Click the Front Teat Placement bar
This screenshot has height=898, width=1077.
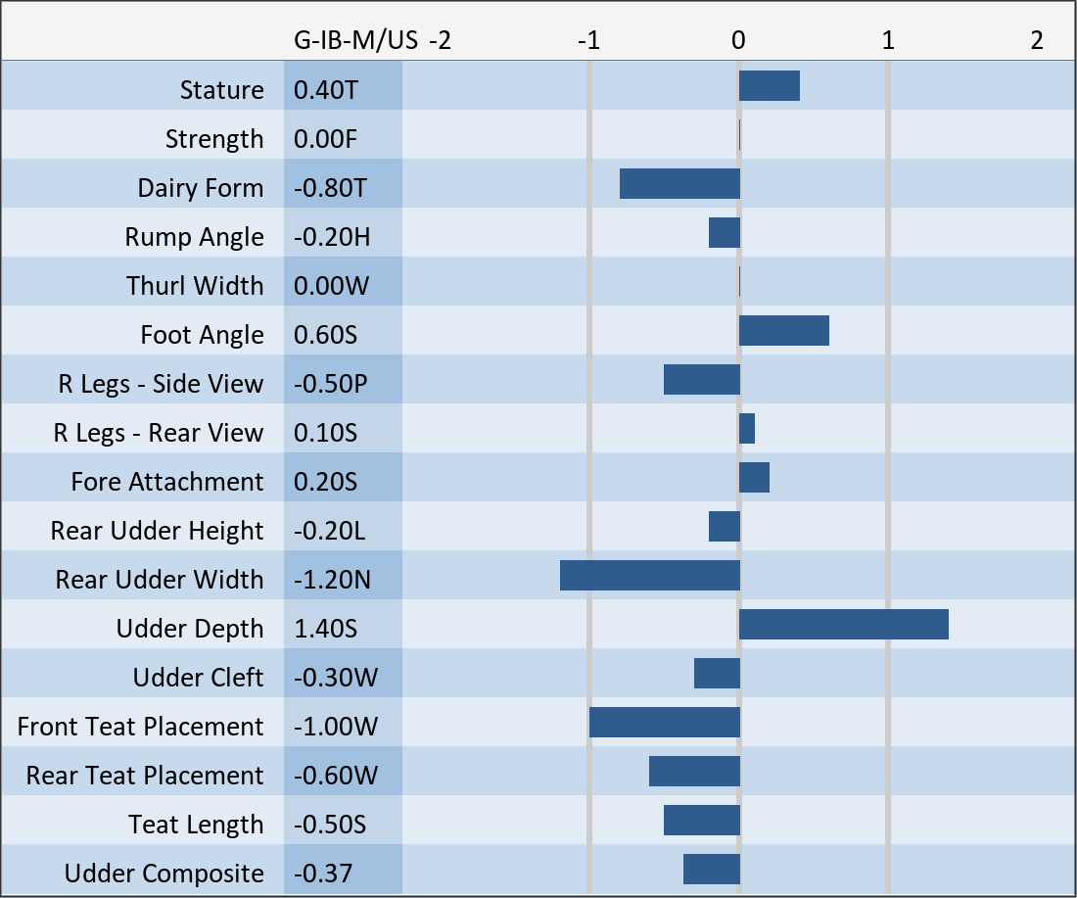point(664,723)
